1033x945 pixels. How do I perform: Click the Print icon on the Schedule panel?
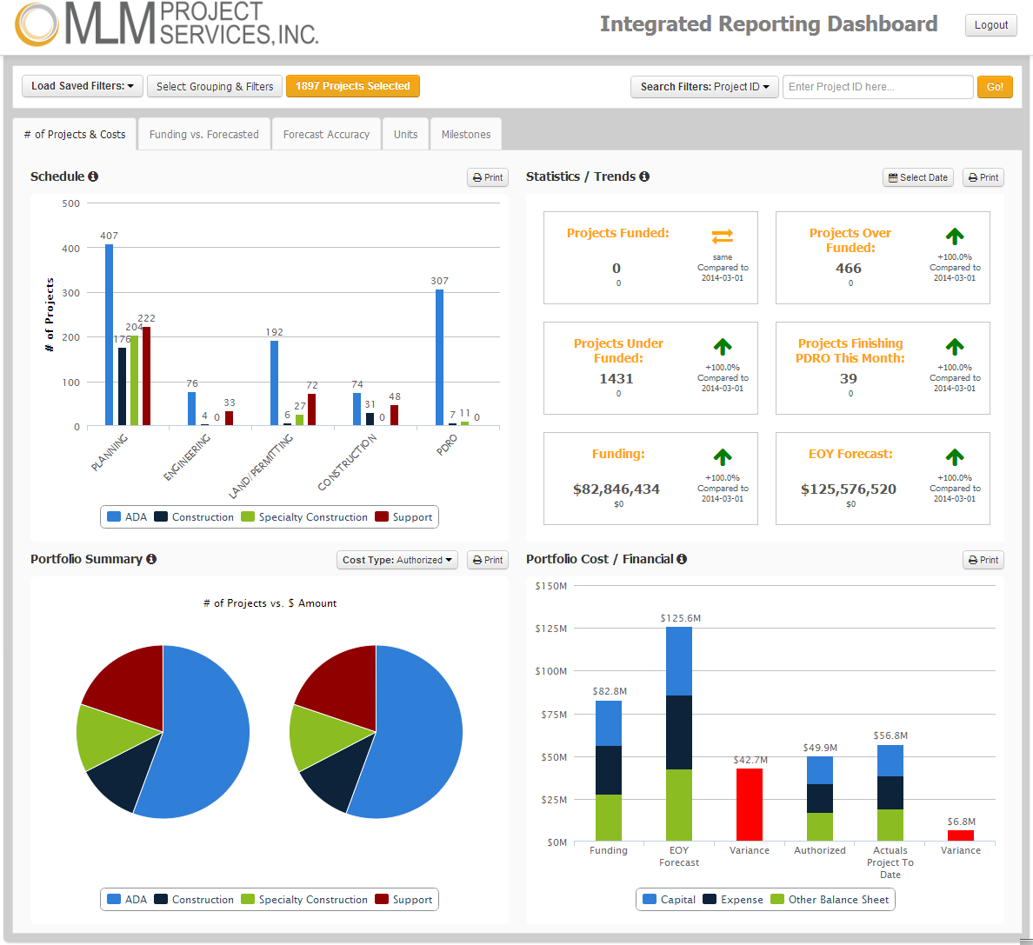[x=487, y=177]
